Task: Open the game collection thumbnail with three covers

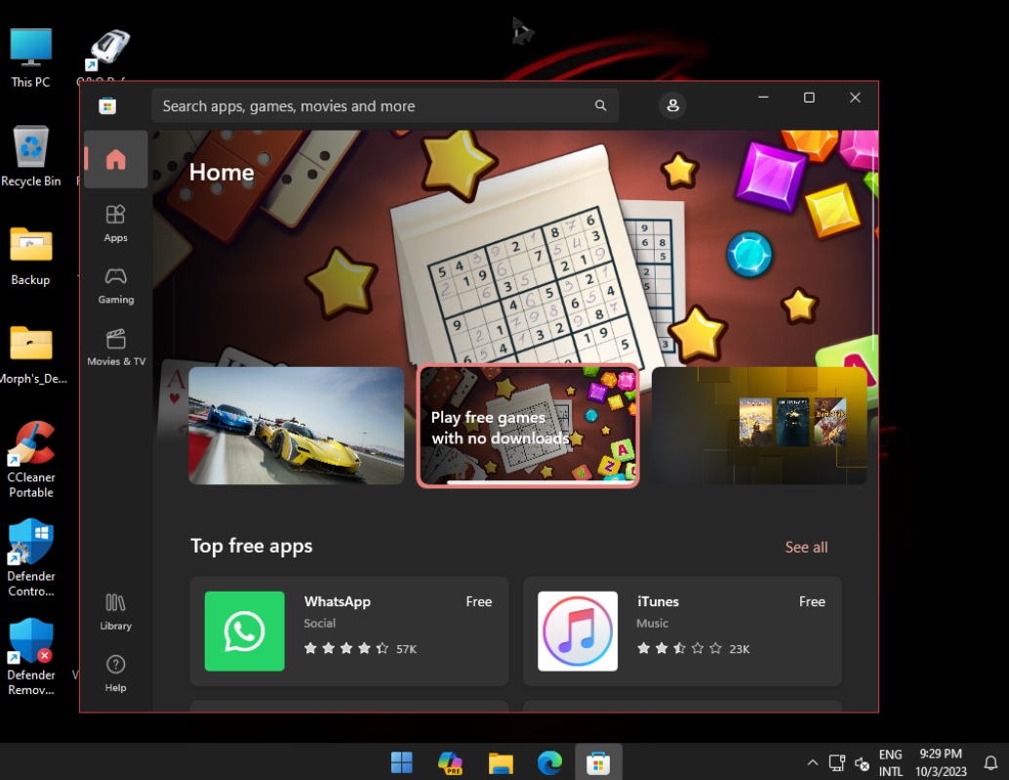Action: 759,426
